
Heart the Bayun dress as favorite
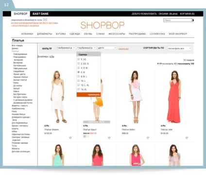point(109,138)
